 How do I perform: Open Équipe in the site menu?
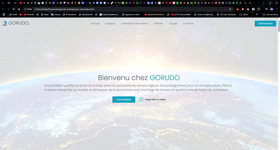click(173, 23)
